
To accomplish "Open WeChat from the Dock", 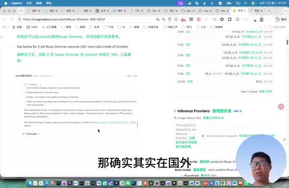I will [128, 183].
